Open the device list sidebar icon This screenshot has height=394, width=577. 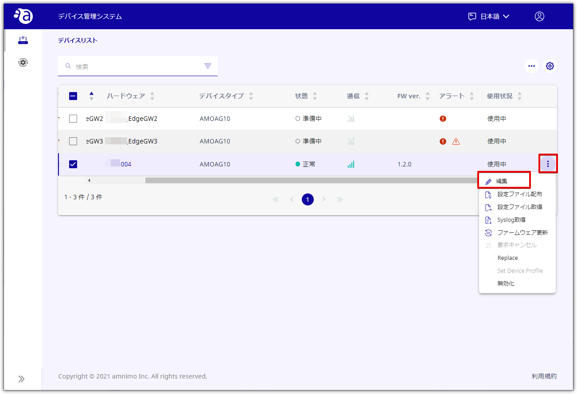pos(23,41)
